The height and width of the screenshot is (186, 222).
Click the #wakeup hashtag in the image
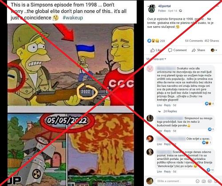73,18
